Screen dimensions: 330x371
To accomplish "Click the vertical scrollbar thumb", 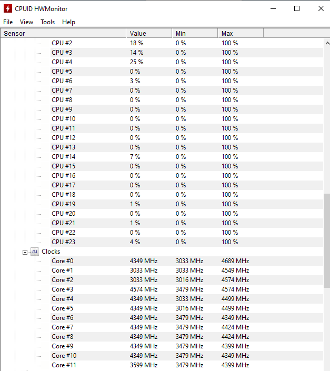I will pos(327,240).
